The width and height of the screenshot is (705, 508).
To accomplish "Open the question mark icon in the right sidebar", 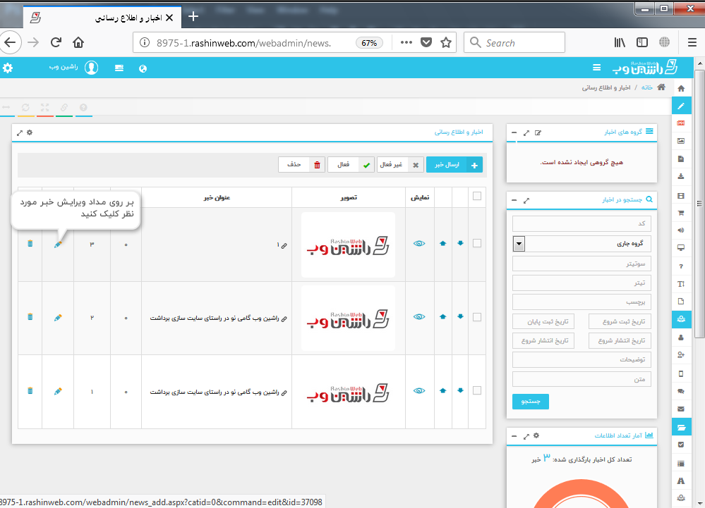I will pyautogui.click(x=681, y=266).
